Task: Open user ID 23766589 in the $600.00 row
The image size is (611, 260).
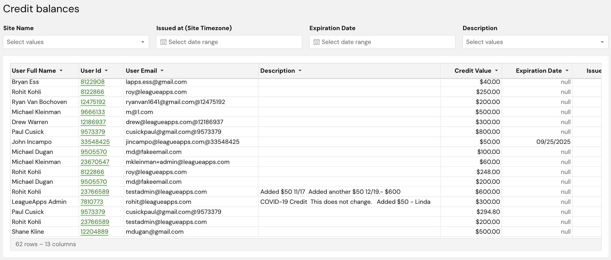Action: (x=95, y=192)
